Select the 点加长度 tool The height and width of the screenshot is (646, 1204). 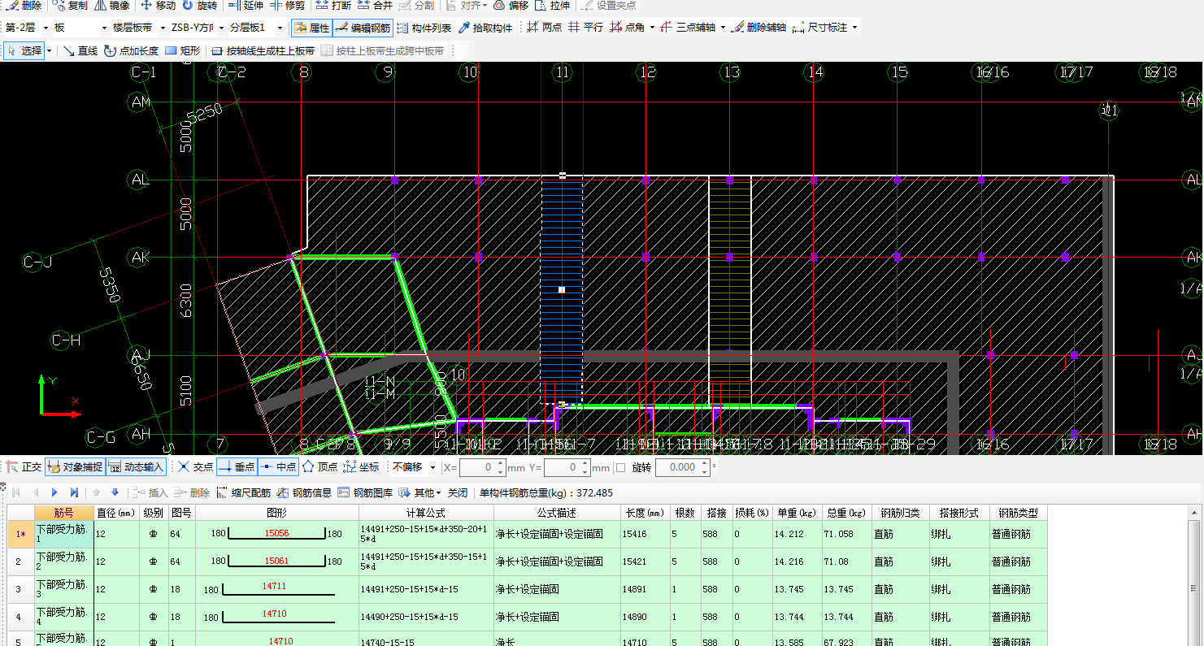coord(131,50)
